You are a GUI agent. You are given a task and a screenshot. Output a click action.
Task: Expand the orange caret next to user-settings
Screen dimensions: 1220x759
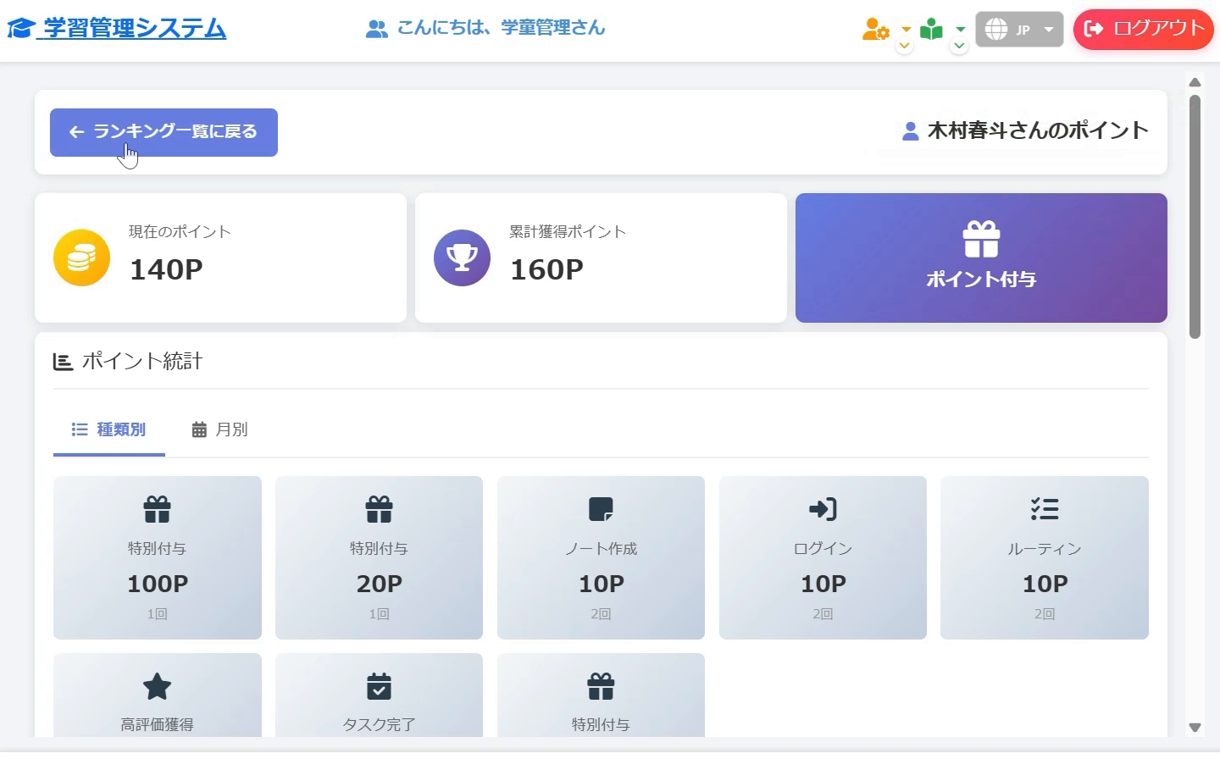[906, 29]
